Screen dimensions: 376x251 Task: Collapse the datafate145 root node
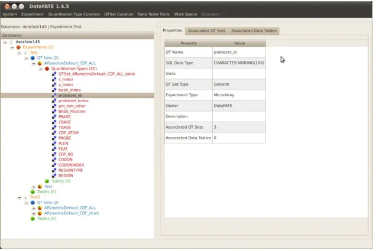point(5,42)
